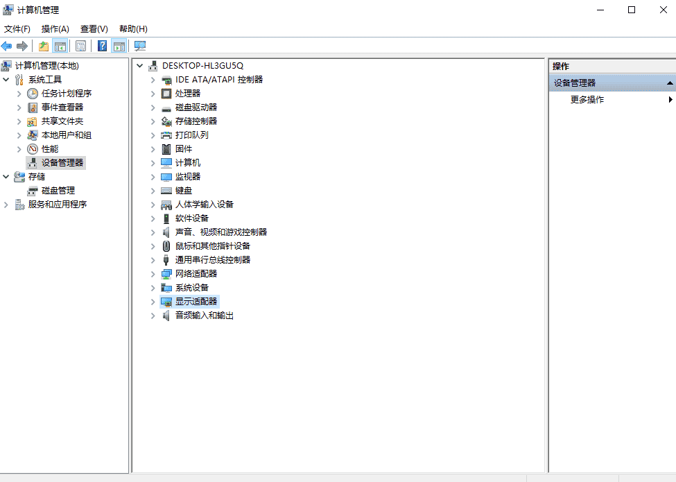Toggle the Show/Hide Action Pane toolbar icon
The width and height of the screenshot is (676, 482).
pos(119,46)
